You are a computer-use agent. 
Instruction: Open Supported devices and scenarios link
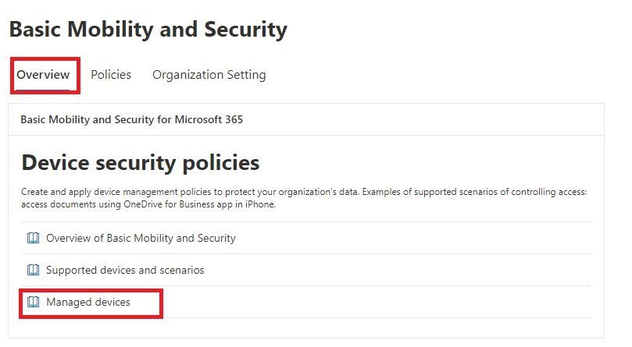tap(125, 270)
